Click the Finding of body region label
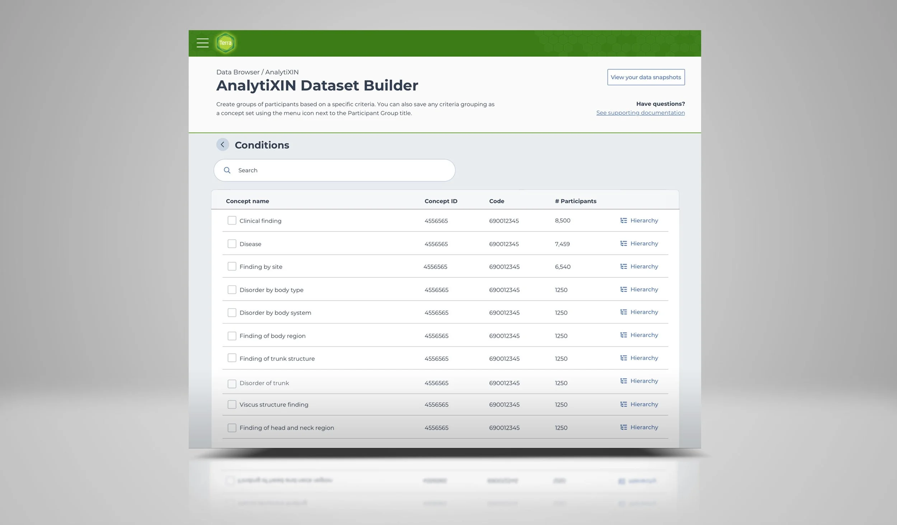897x525 pixels. pos(272,336)
